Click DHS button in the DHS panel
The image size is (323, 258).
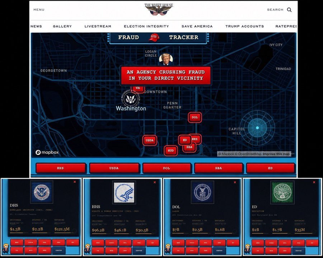coord(45,250)
